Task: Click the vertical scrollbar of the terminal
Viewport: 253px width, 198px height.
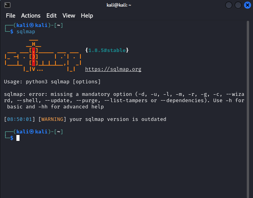Action: [248, 109]
